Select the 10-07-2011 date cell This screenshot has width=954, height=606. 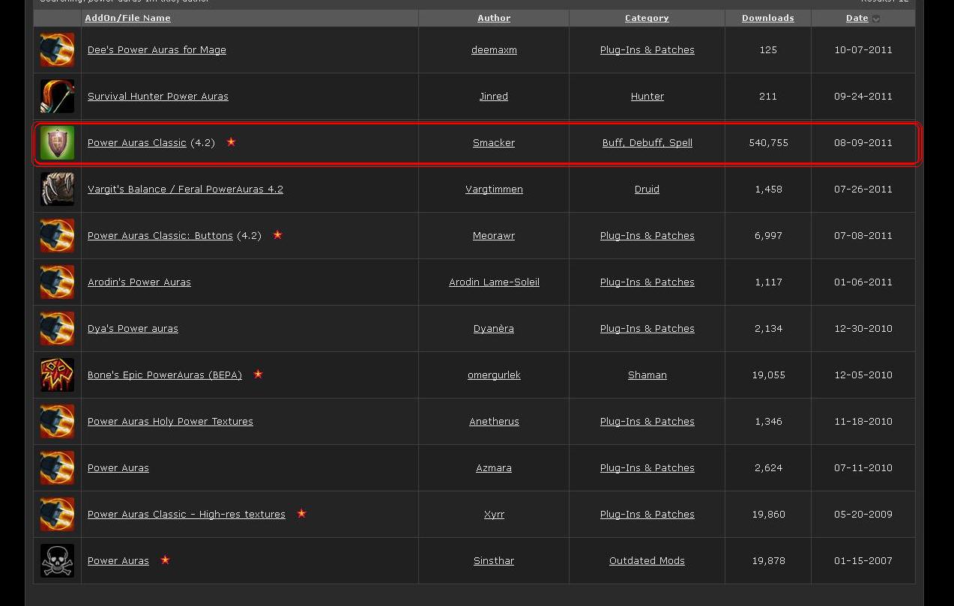(x=863, y=50)
